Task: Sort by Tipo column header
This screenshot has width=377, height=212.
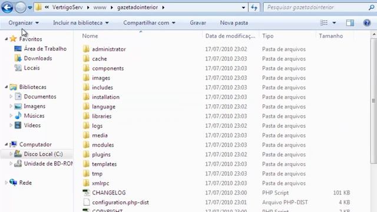Action: pos(268,36)
